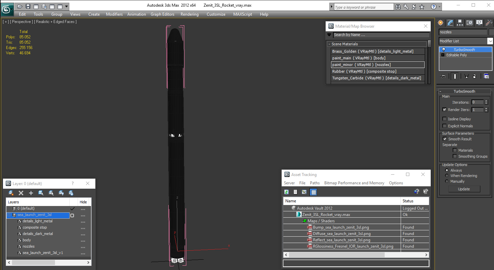Click the object color swatch next to nozzles
494x270 pixels.
point(491,32)
